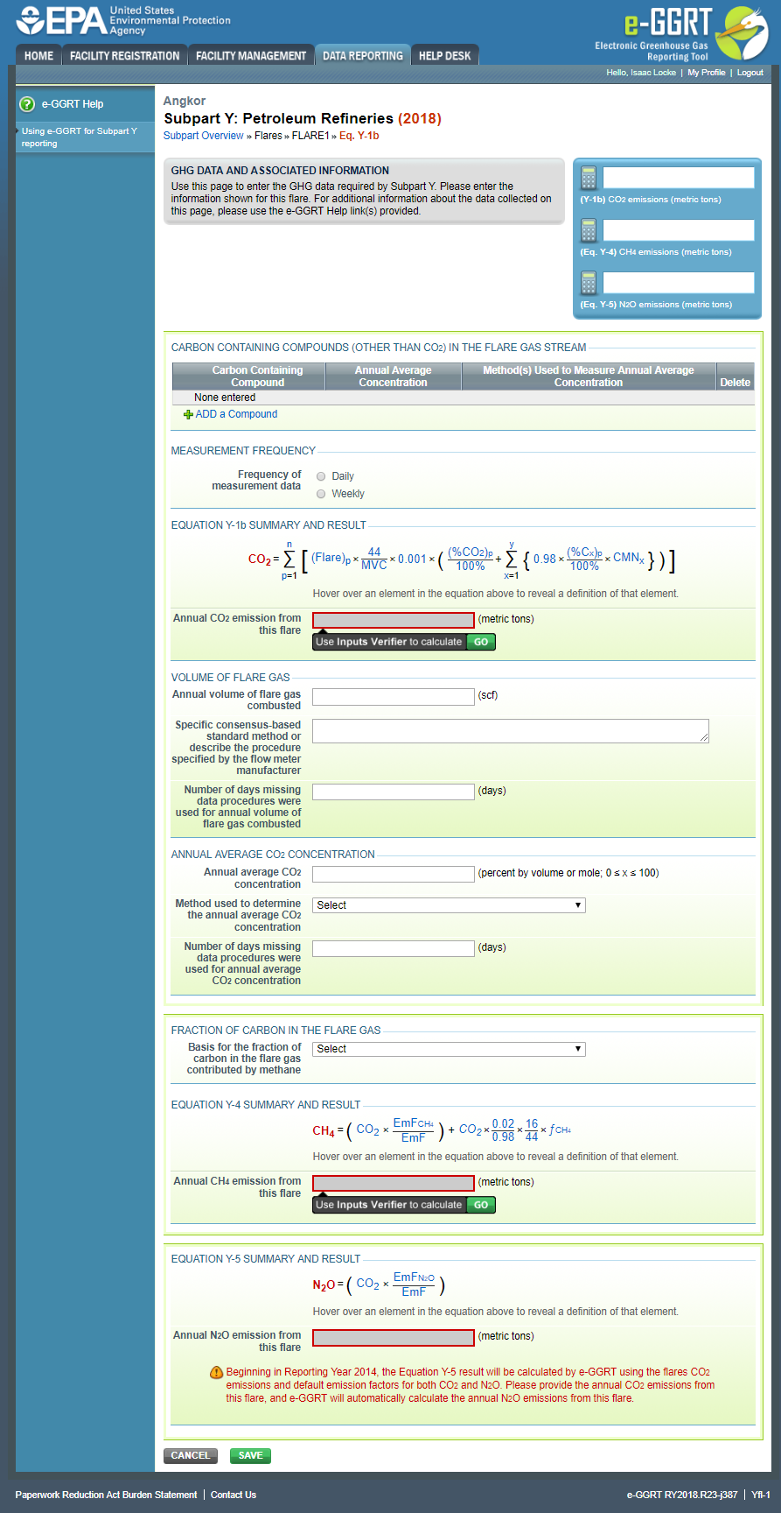This screenshot has width=781, height=1513.
Task: Click version text e-GGRT RY2018.R23-j387
Action: point(682,1495)
